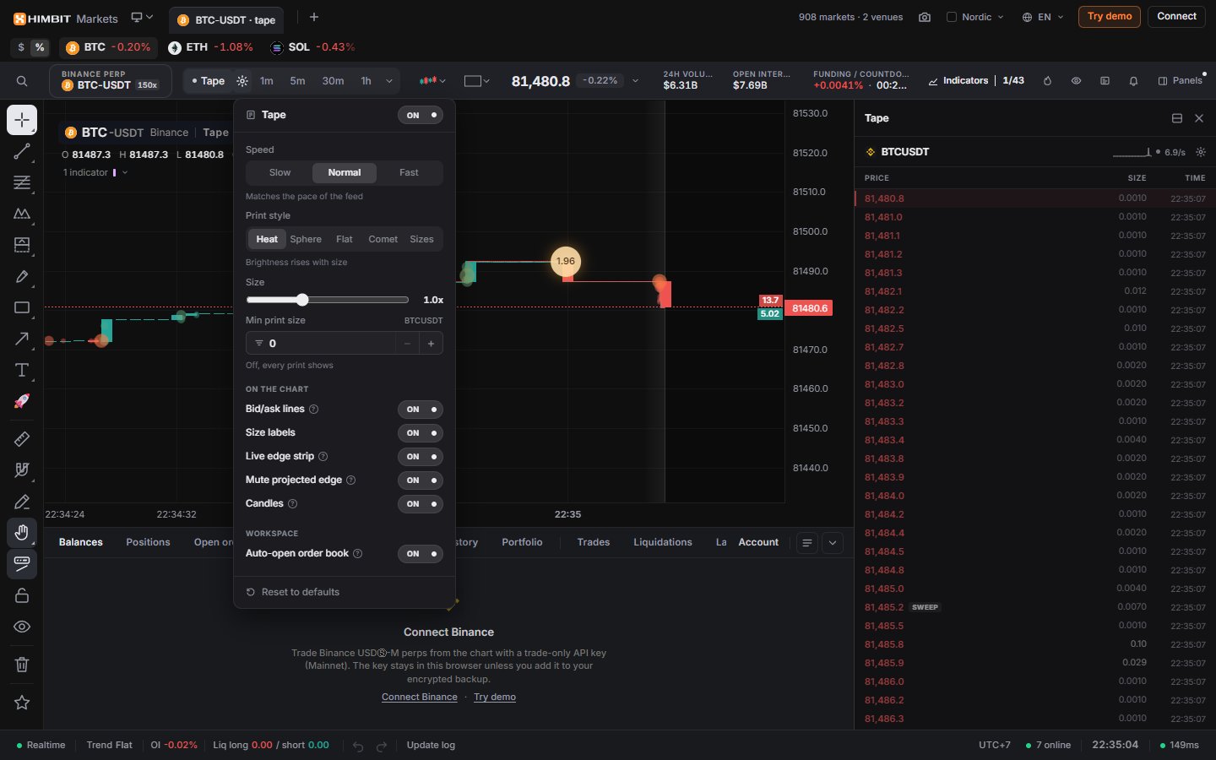Switch to the Trades tab

tap(594, 542)
